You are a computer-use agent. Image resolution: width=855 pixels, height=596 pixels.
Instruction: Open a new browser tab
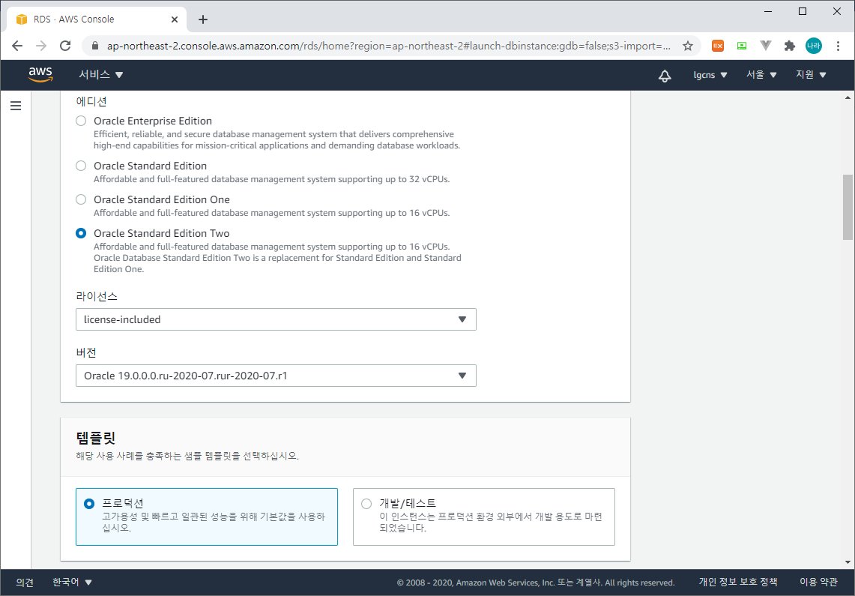203,19
